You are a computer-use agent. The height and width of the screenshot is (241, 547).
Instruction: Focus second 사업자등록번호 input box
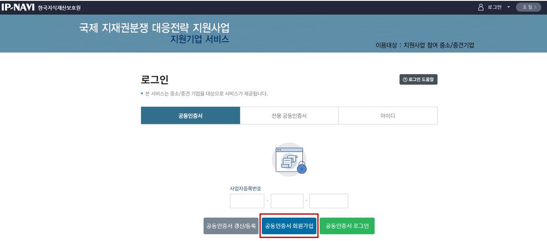click(x=287, y=201)
